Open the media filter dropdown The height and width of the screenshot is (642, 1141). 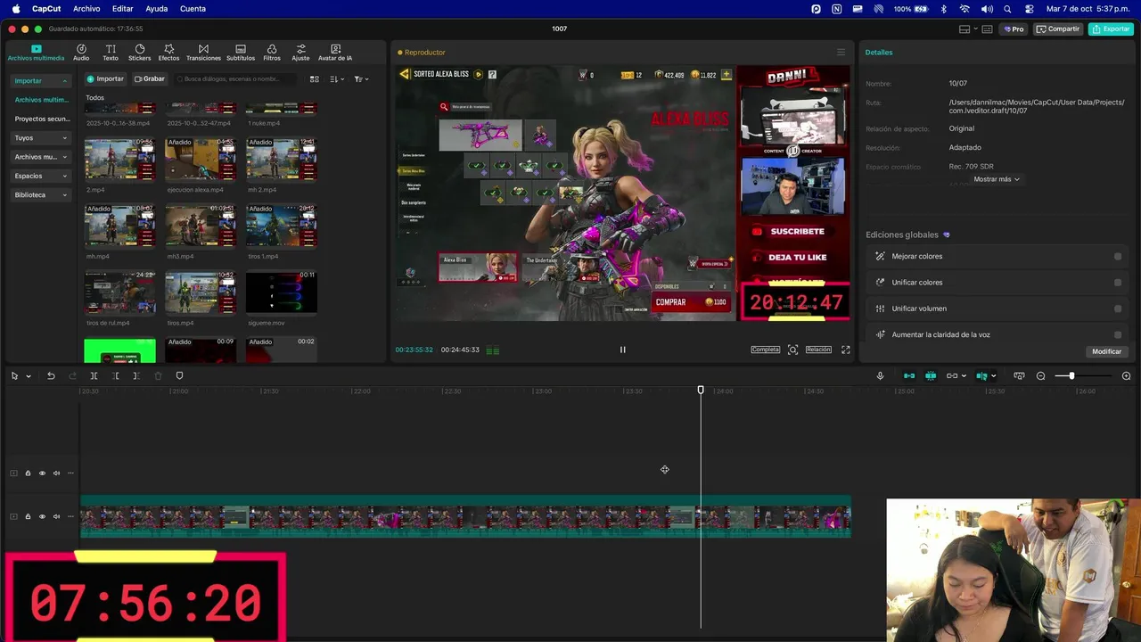click(x=361, y=79)
